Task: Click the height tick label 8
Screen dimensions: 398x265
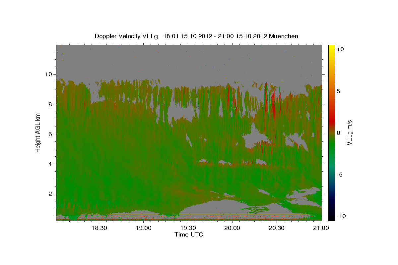Action: pos(50,104)
